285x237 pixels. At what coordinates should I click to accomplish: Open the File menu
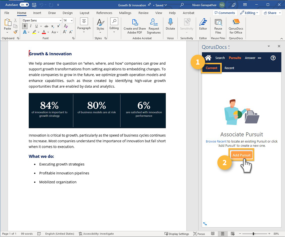tap(7, 13)
